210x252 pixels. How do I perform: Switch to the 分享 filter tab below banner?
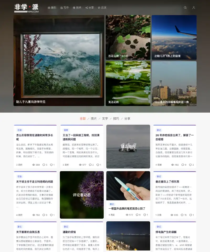127,119
